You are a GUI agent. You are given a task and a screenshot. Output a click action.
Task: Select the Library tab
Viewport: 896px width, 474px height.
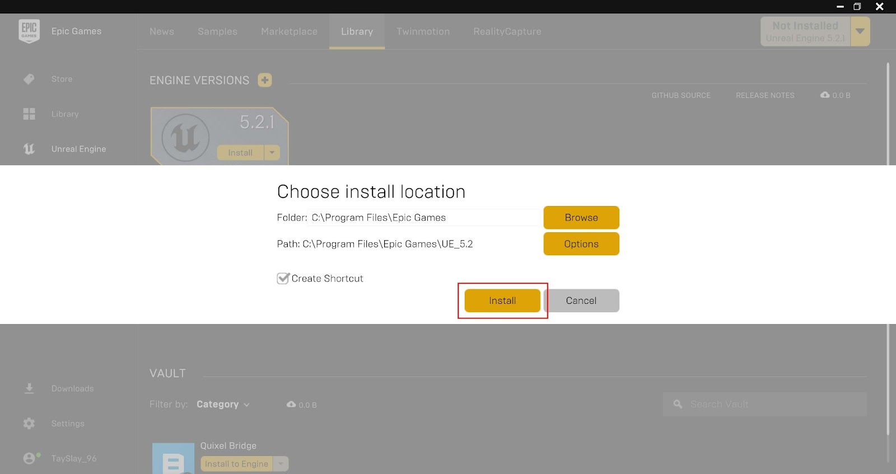coord(357,31)
